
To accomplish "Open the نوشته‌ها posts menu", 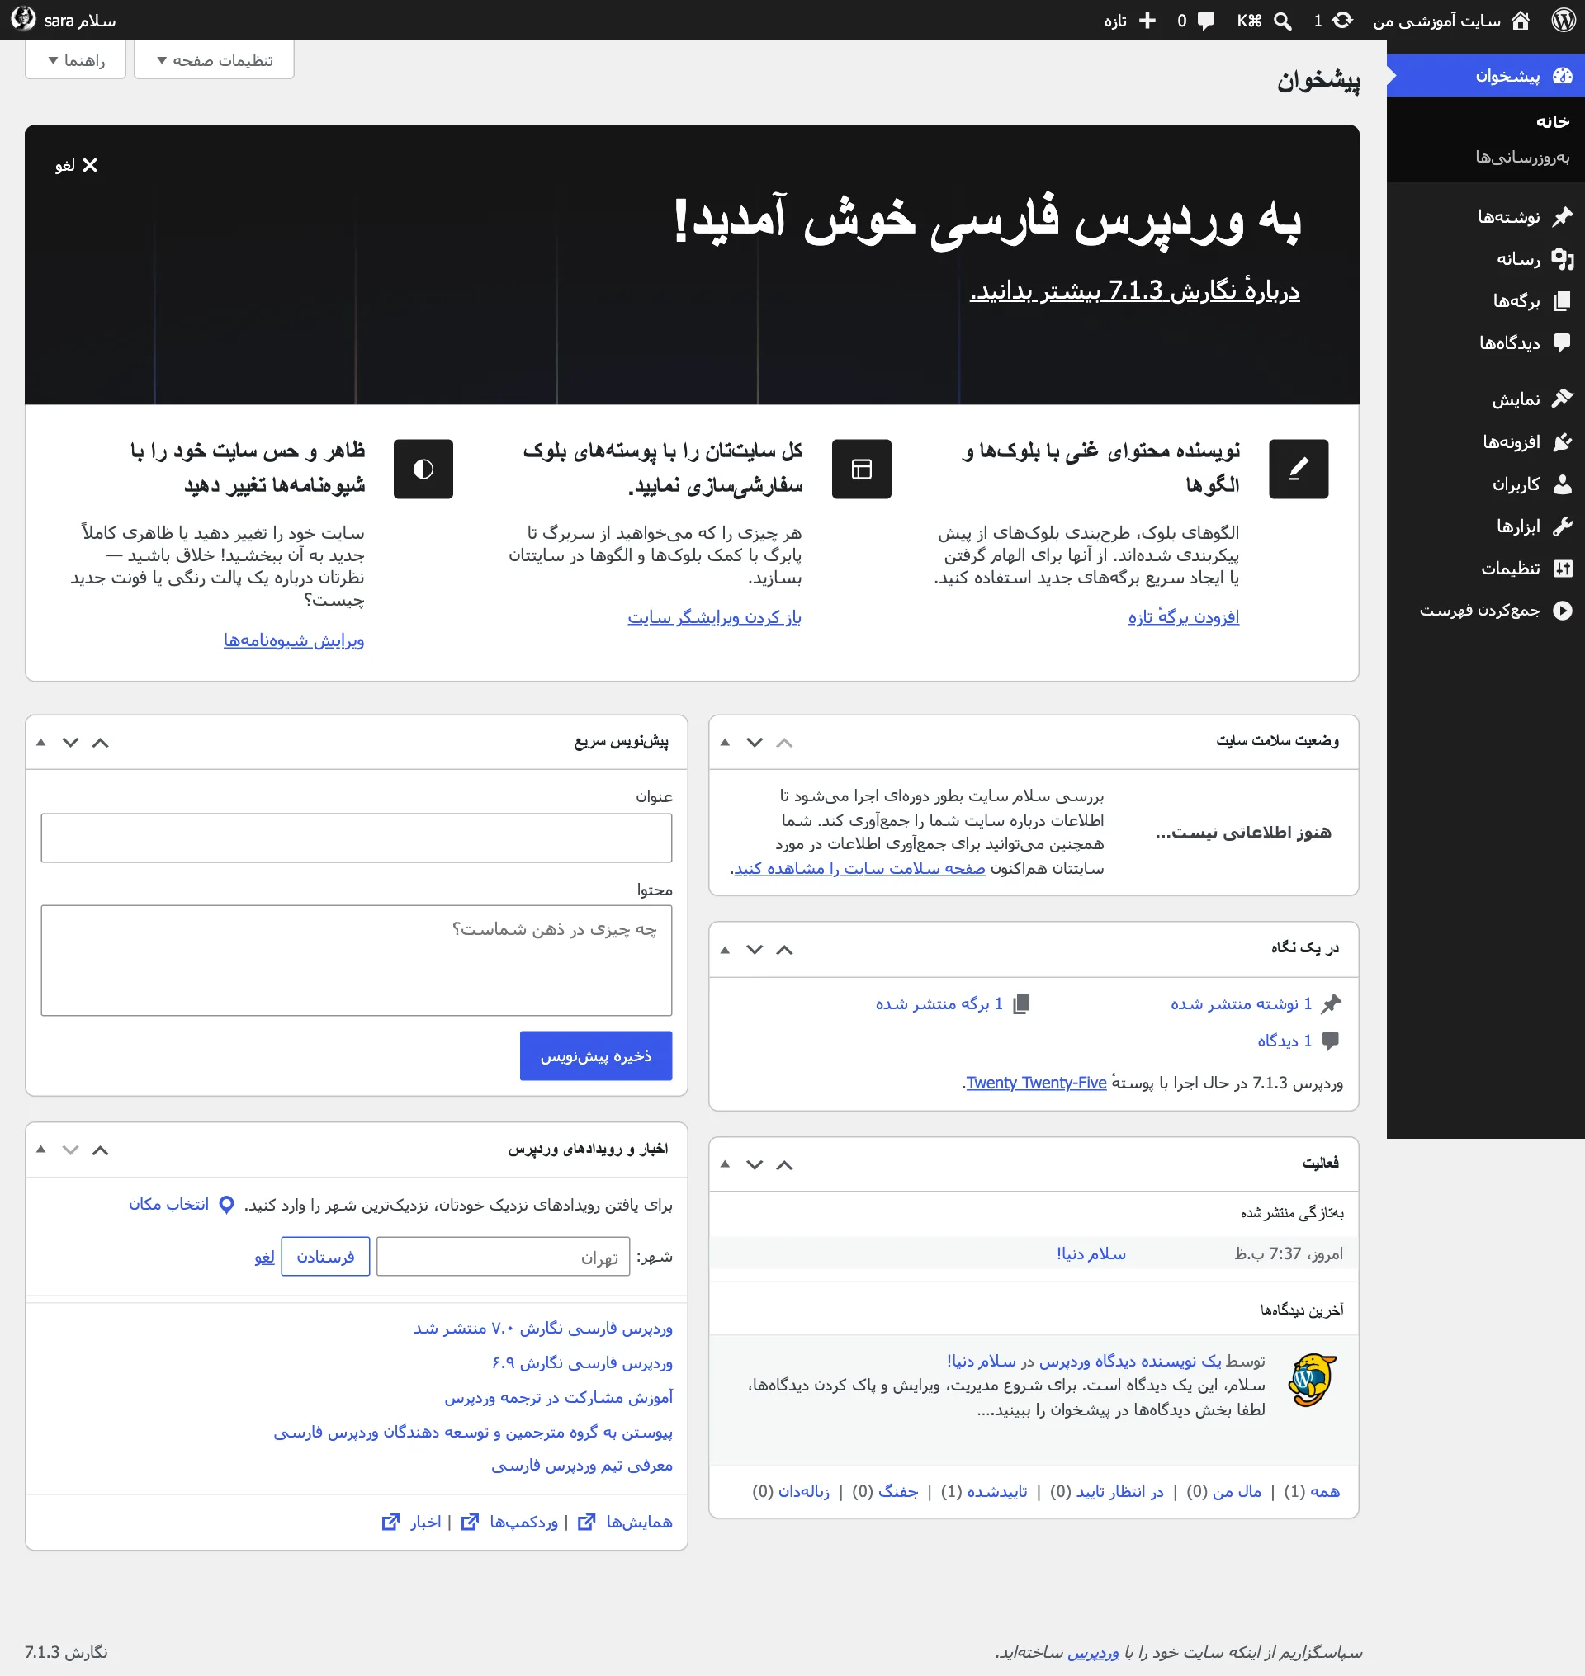I will pos(1485,217).
